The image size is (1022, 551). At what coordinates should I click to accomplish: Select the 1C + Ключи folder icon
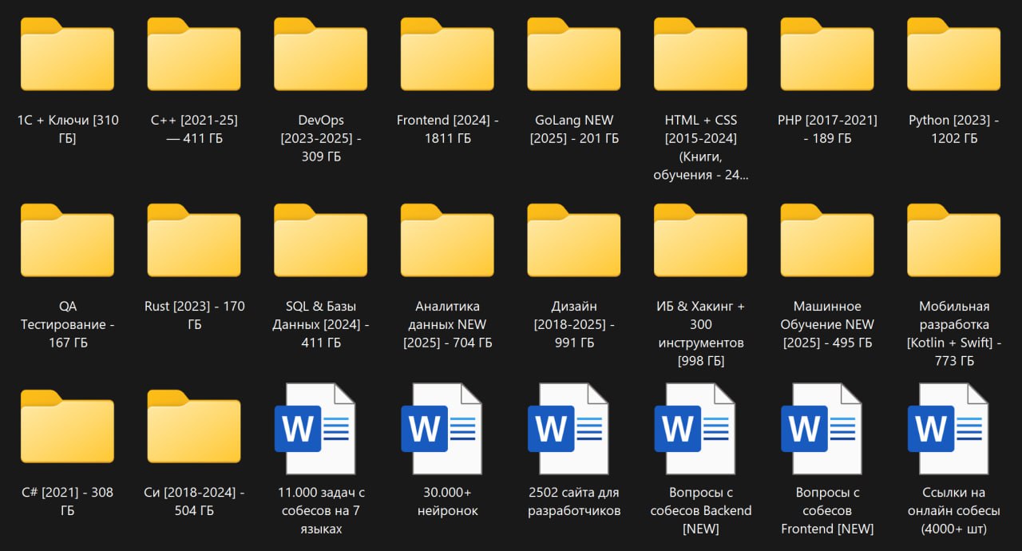click(67, 54)
